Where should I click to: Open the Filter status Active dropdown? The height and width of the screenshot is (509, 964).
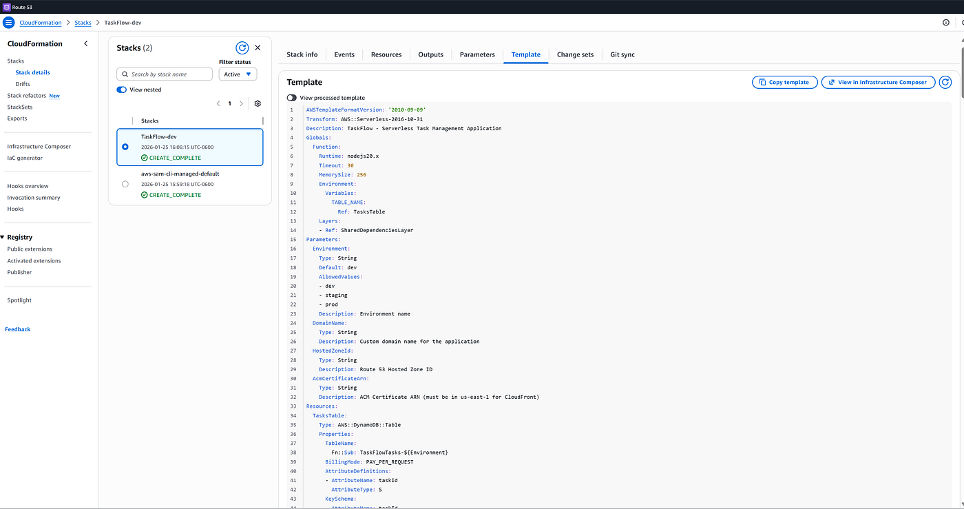[x=238, y=74]
